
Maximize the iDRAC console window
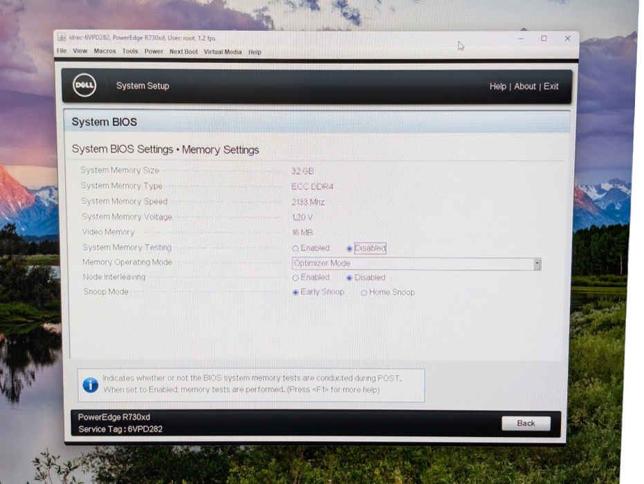[544, 38]
